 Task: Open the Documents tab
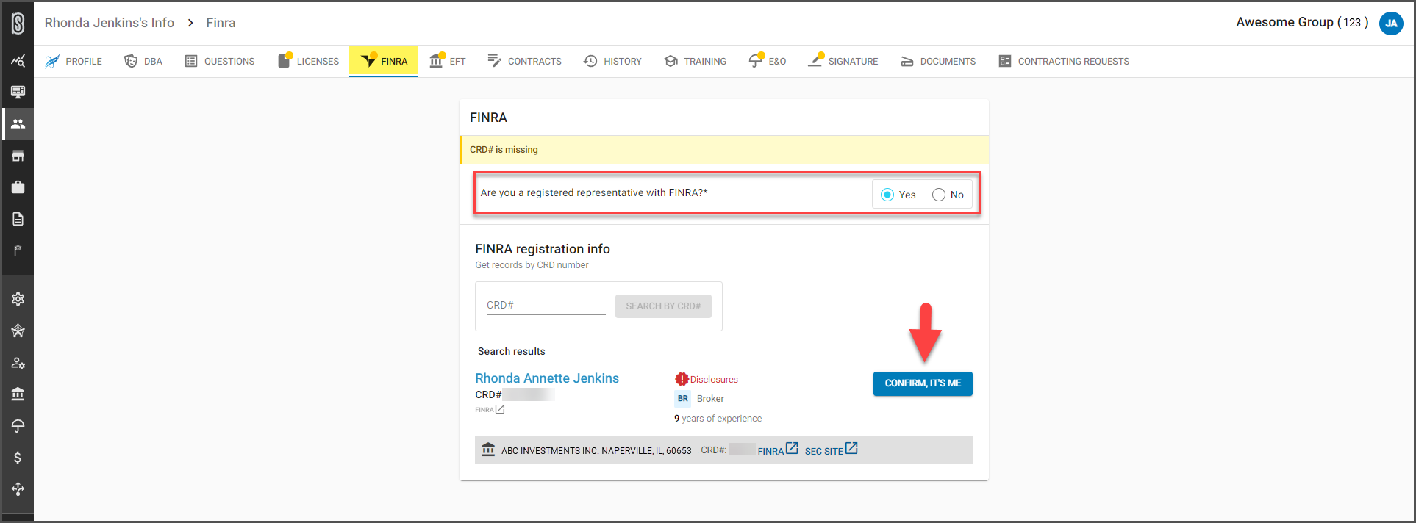pyautogui.click(x=939, y=62)
